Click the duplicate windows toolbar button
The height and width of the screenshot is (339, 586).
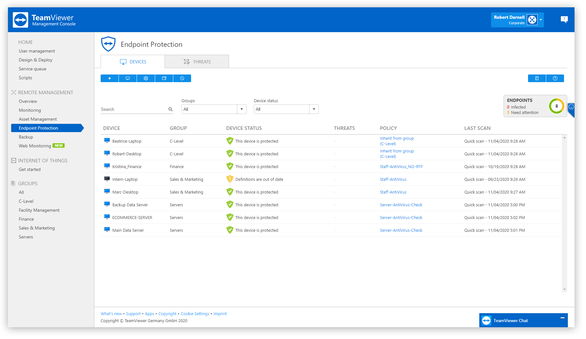click(164, 78)
